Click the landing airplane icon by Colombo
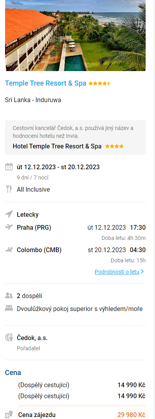 [x=9, y=250]
